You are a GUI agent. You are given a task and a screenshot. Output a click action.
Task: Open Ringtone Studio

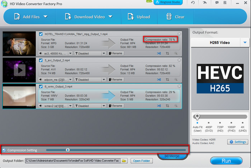(168, 2)
